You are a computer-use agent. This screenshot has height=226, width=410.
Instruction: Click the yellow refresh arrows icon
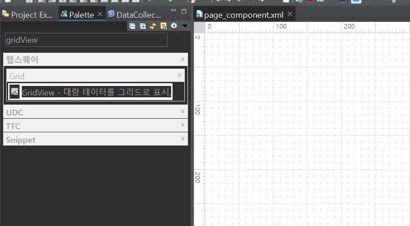[153, 26]
